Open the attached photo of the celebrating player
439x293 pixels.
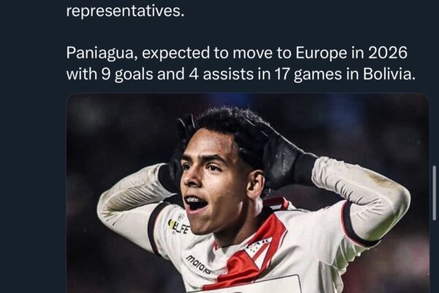click(x=248, y=193)
